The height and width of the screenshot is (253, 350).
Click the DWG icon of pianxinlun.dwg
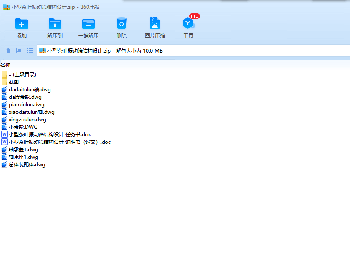tap(5, 104)
